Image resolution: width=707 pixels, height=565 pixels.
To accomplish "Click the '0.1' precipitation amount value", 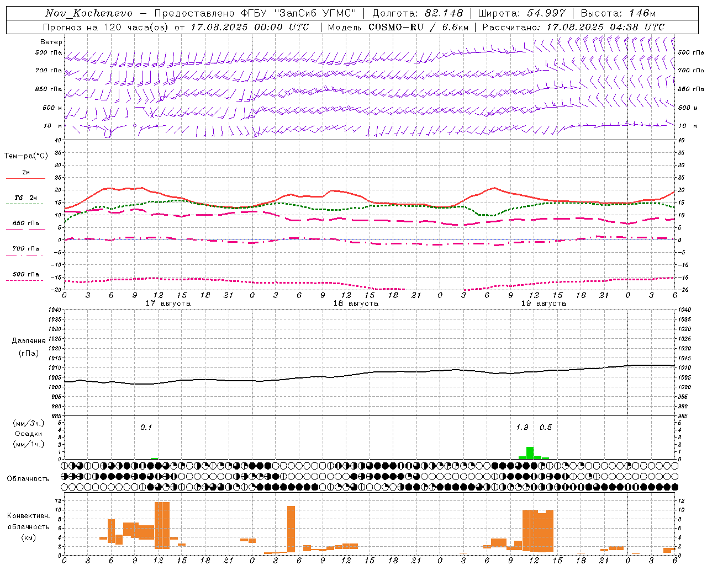I will [x=146, y=427].
